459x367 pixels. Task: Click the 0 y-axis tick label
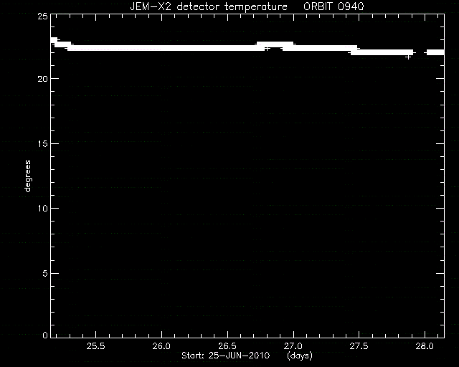(x=45, y=335)
